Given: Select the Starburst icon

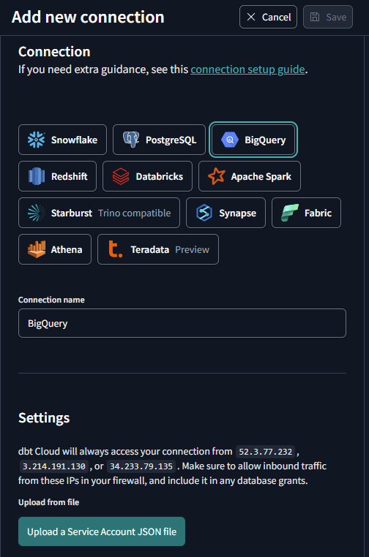Looking at the screenshot, I should coord(37,213).
